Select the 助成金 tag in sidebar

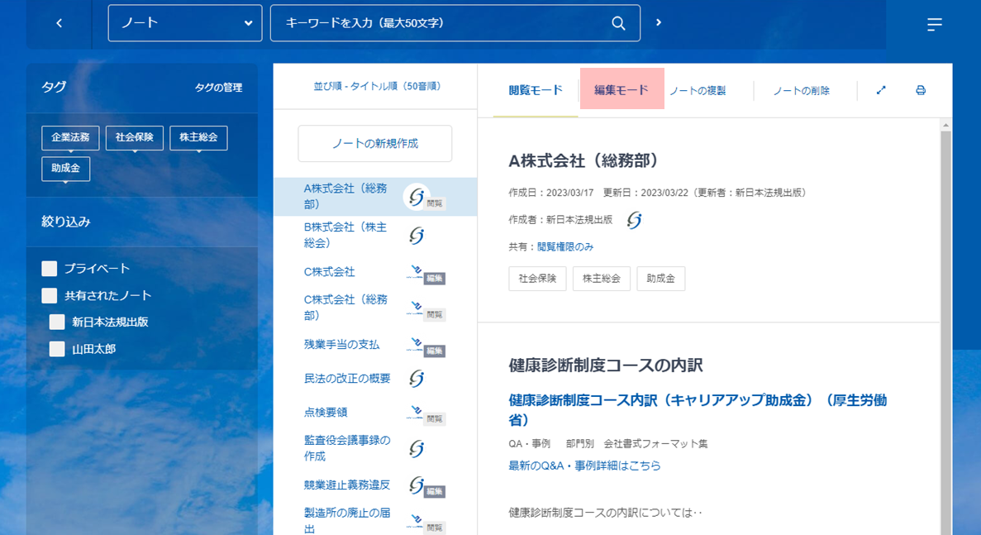[65, 169]
